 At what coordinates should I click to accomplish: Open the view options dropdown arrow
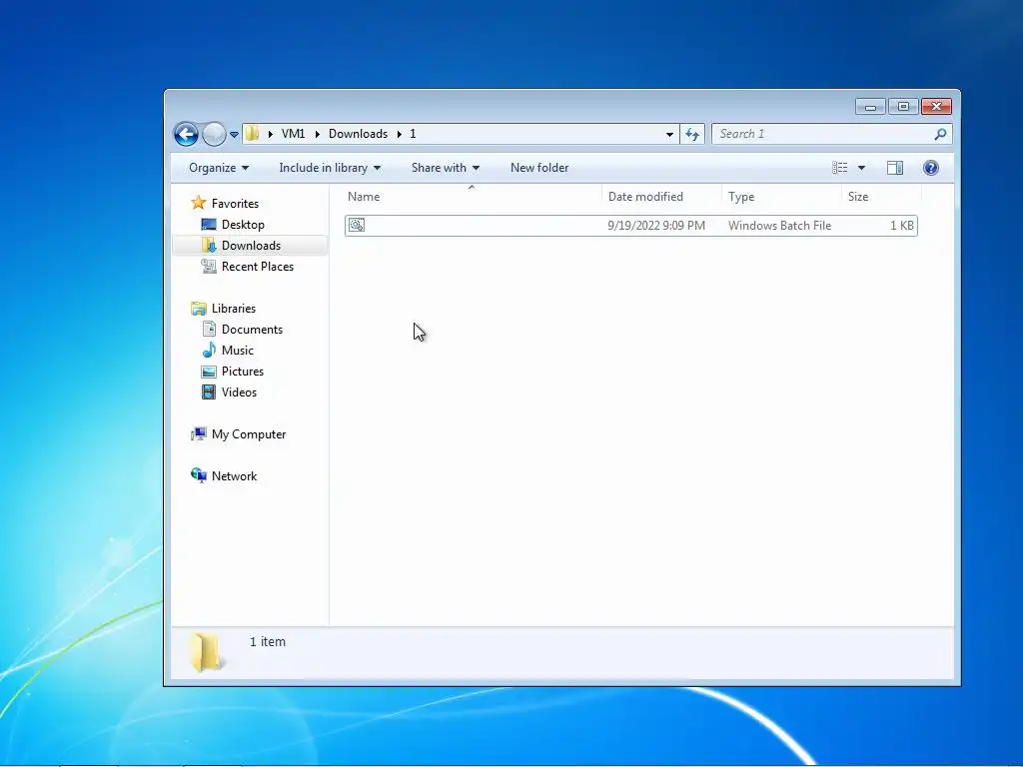[x=861, y=168]
